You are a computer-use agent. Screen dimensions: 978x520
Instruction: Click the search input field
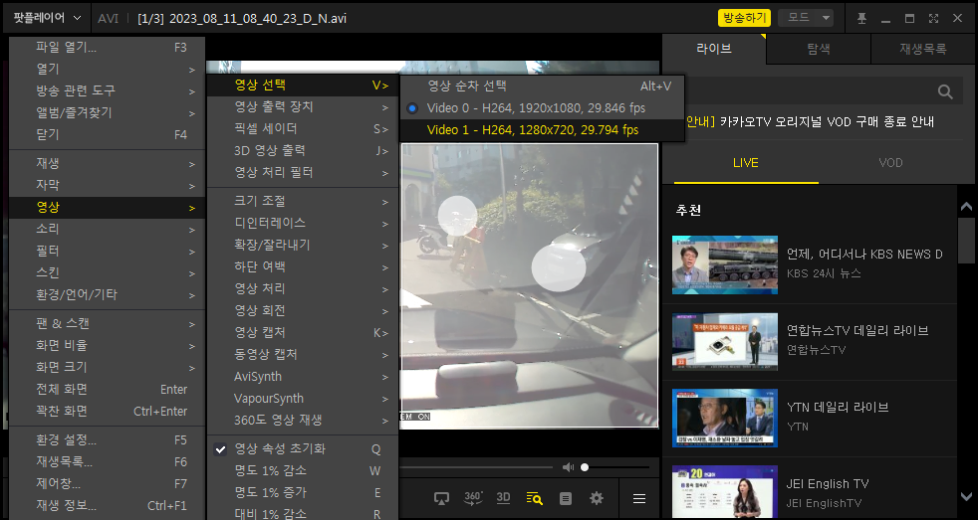point(805,92)
